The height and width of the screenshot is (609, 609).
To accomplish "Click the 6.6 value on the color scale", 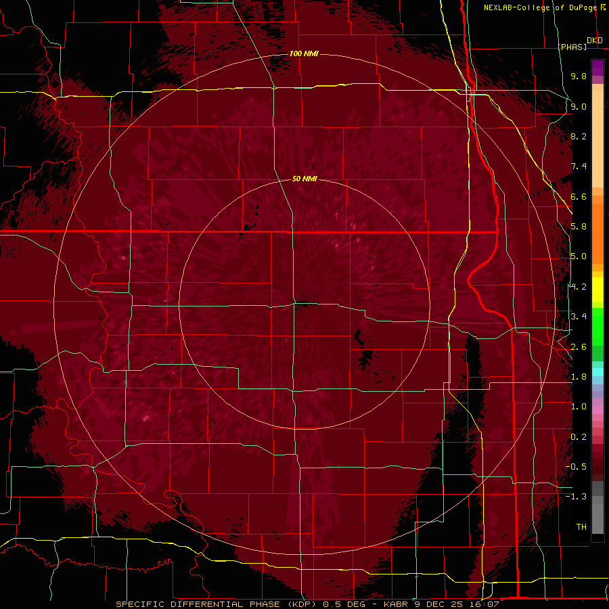I will (579, 196).
